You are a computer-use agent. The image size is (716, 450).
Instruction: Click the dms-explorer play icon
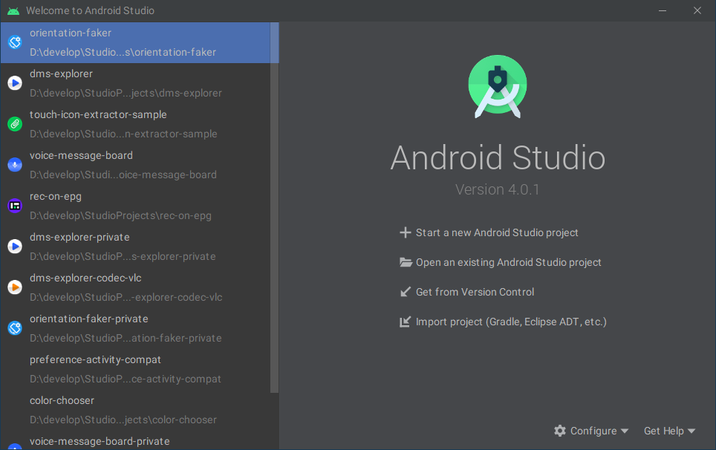(15, 83)
